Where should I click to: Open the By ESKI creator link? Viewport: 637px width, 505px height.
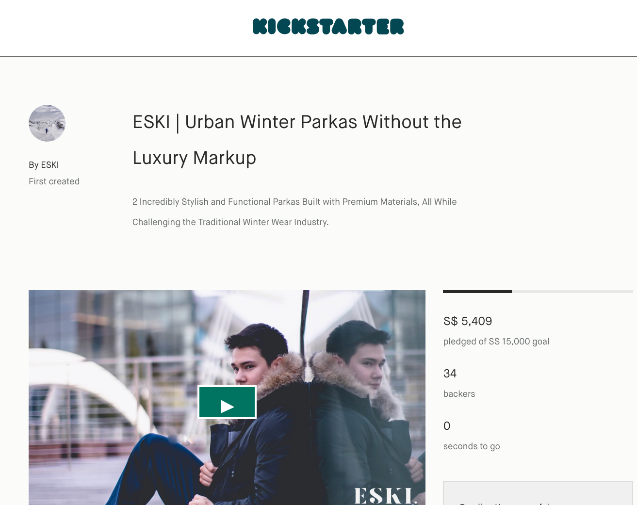pos(44,165)
